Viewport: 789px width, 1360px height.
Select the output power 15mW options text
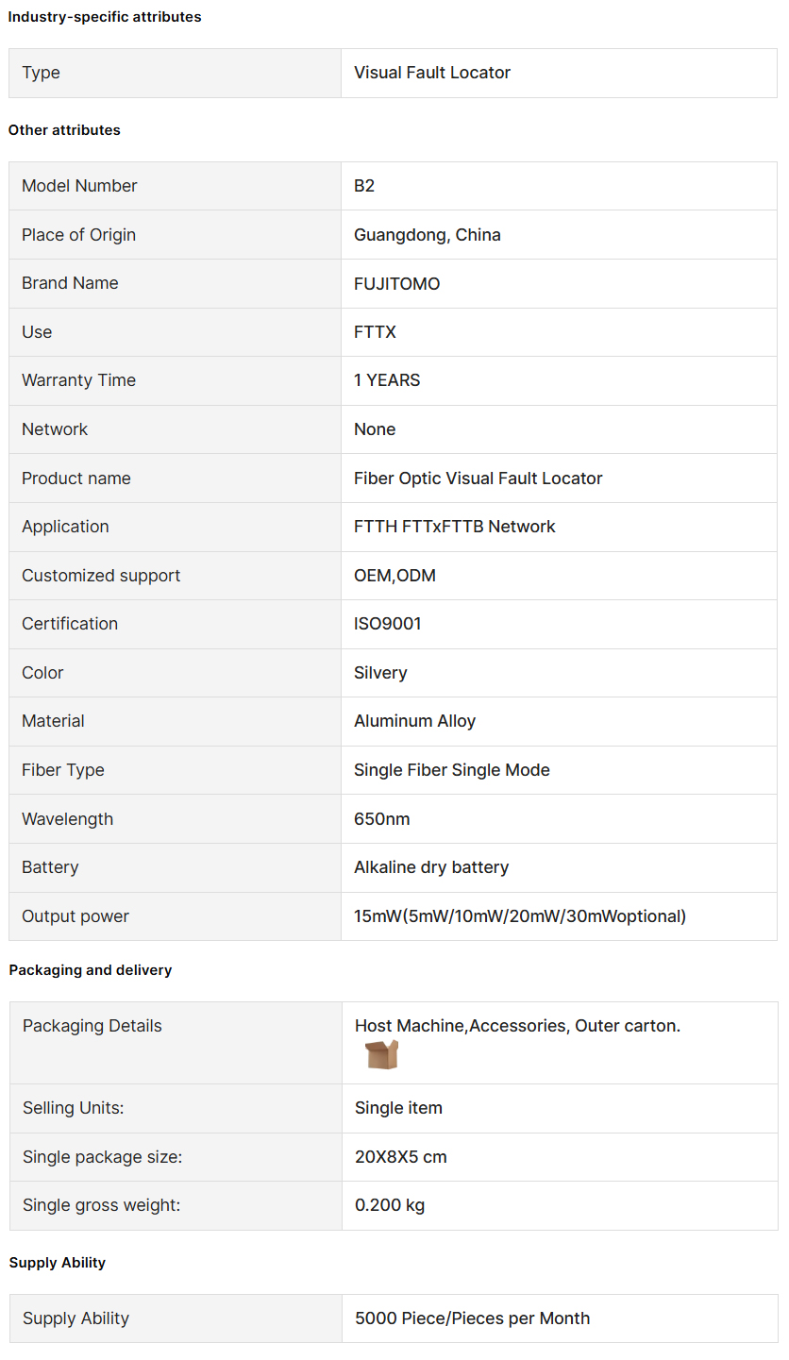coord(520,916)
